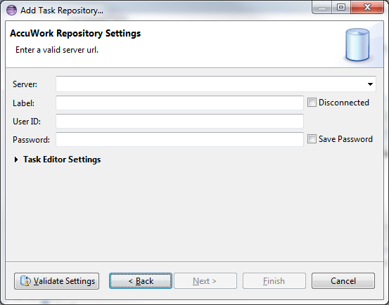Screen dimensions: 389x305
Task: Click the Cancel button
Action: (343, 281)
